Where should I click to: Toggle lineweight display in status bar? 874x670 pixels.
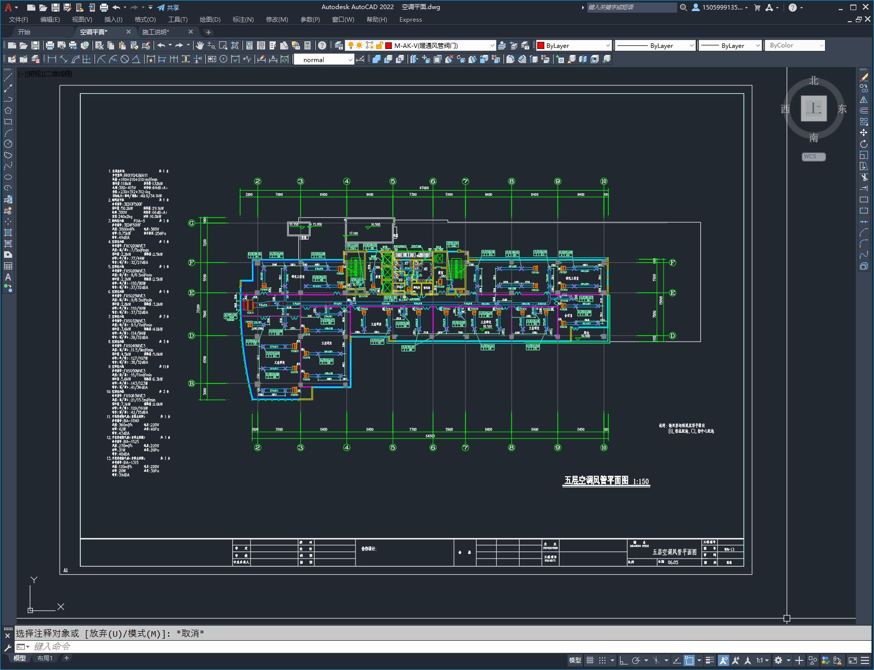(x=710, y=660)
